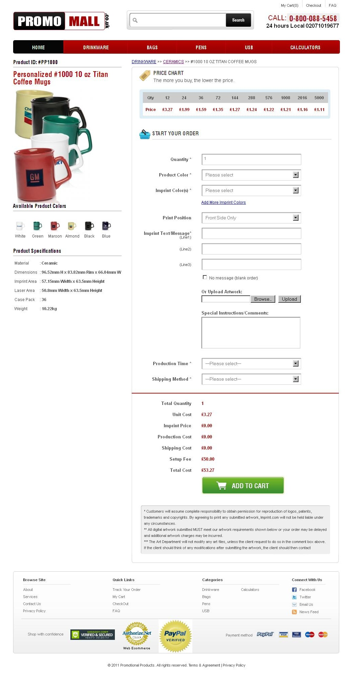Click the News Feed RSS icon
This screenshot has width=351, height=677.
[294, 612]
